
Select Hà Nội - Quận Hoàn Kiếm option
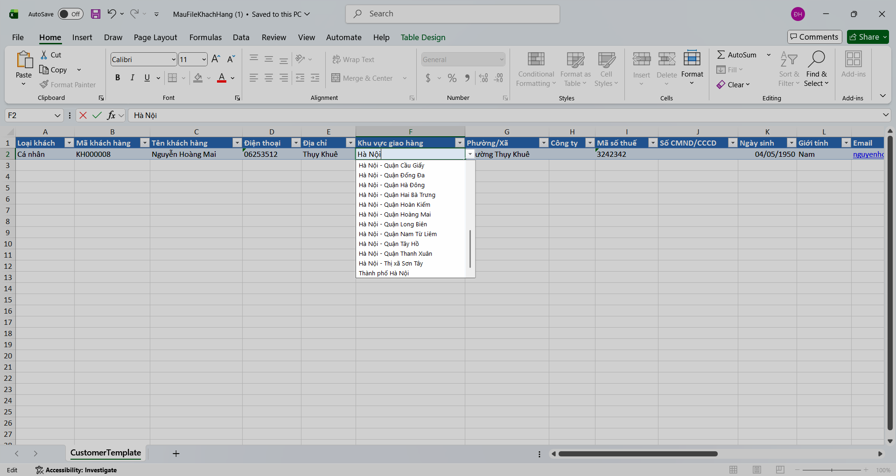(394, 204)
